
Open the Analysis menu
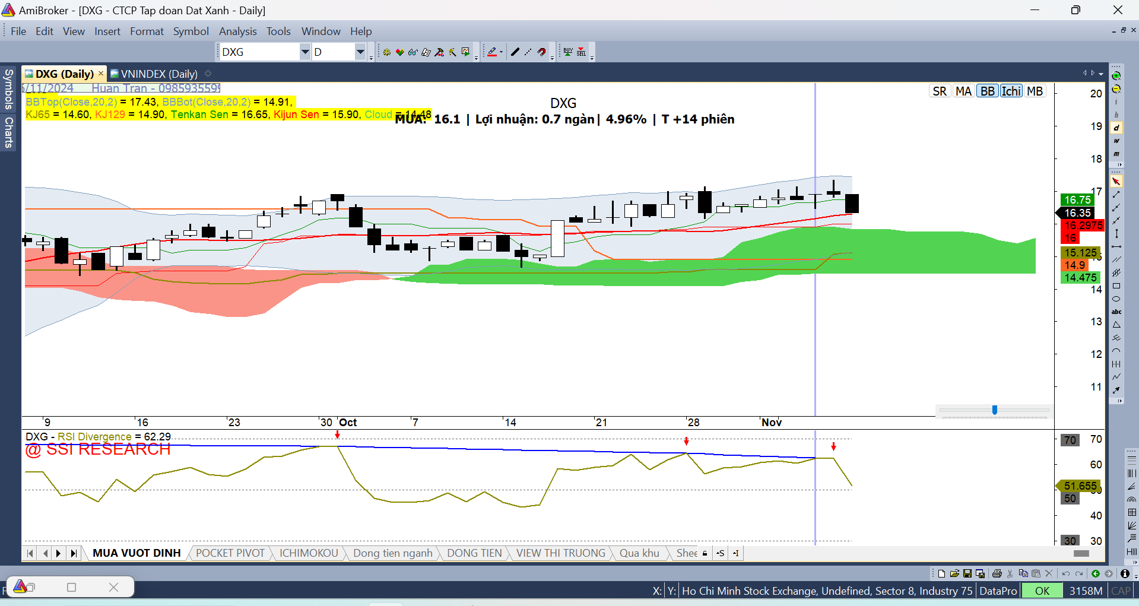[x=237, y=31]
